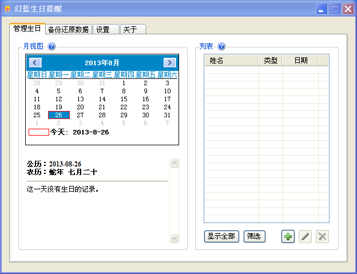Open the 设置 tab
The image size is (357, 274).
coord(106,29)
